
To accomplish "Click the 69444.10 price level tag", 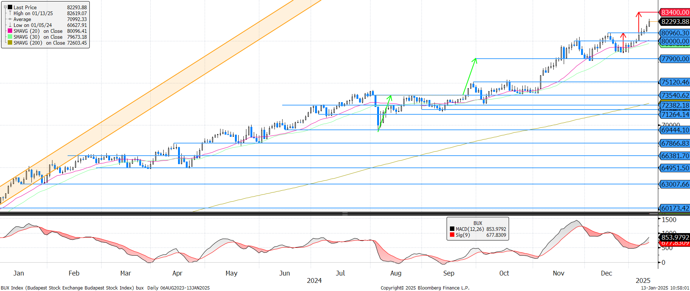I will [675, 130].
